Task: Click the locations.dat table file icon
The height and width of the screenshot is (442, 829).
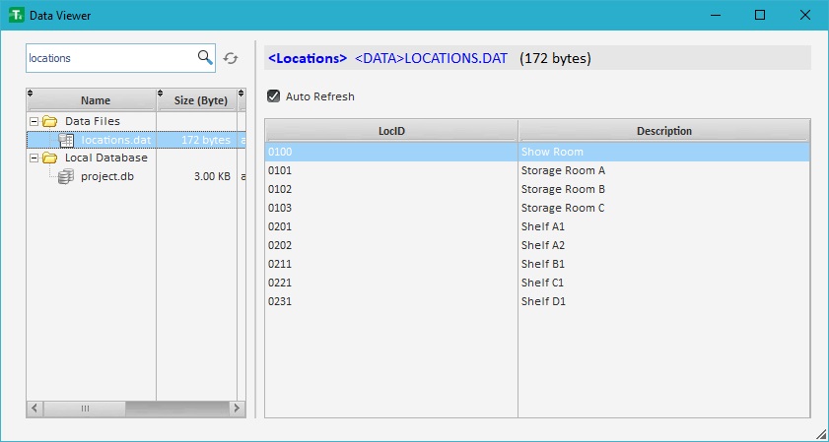Action: coord(67,140)
